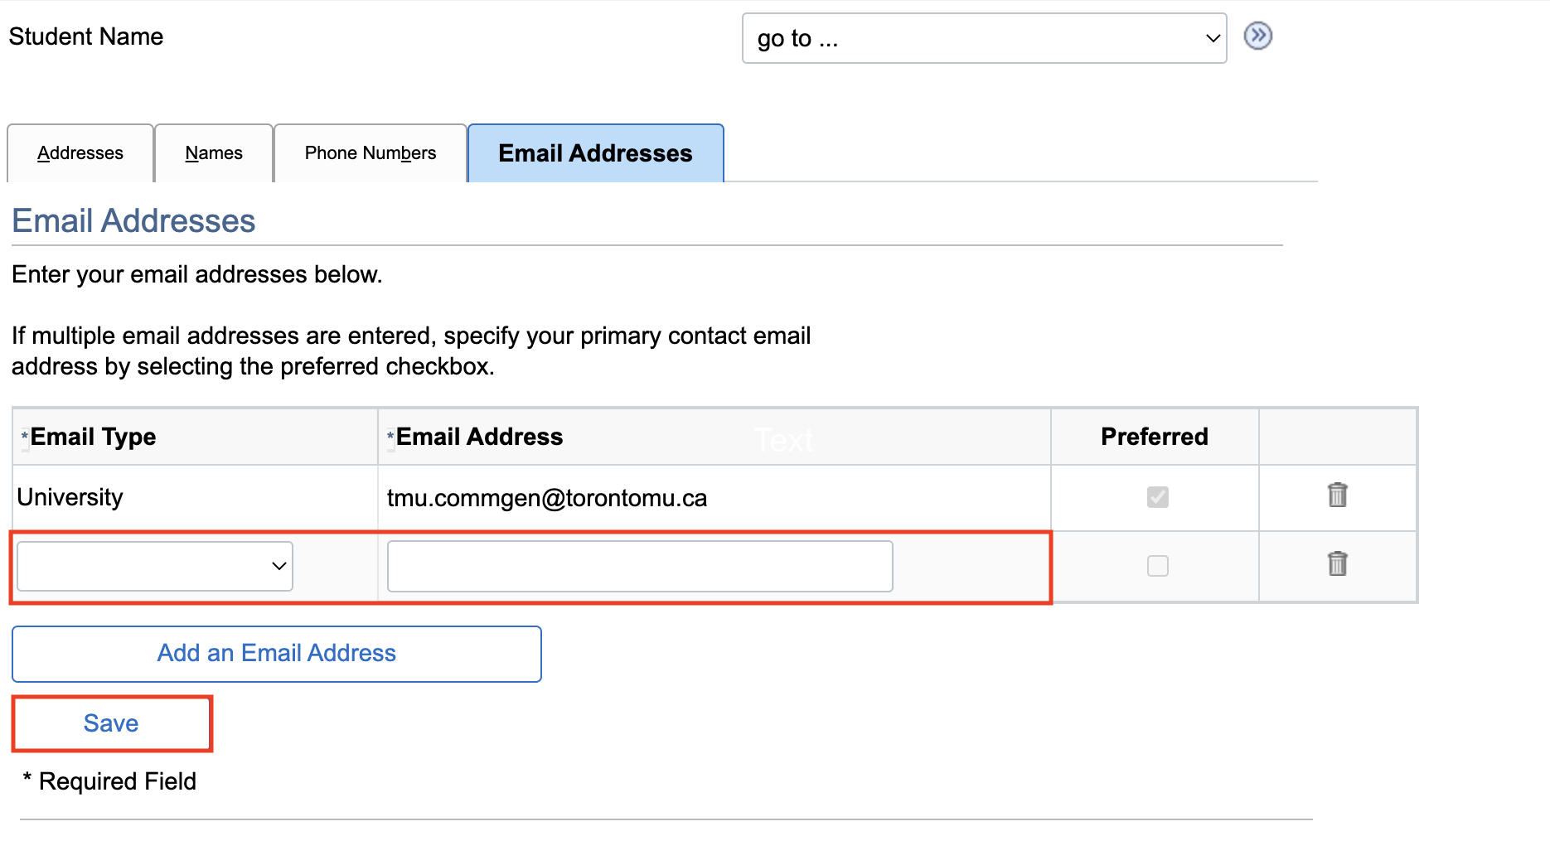
Task: Switch to the Addresses tab
Action: point(80,153)
